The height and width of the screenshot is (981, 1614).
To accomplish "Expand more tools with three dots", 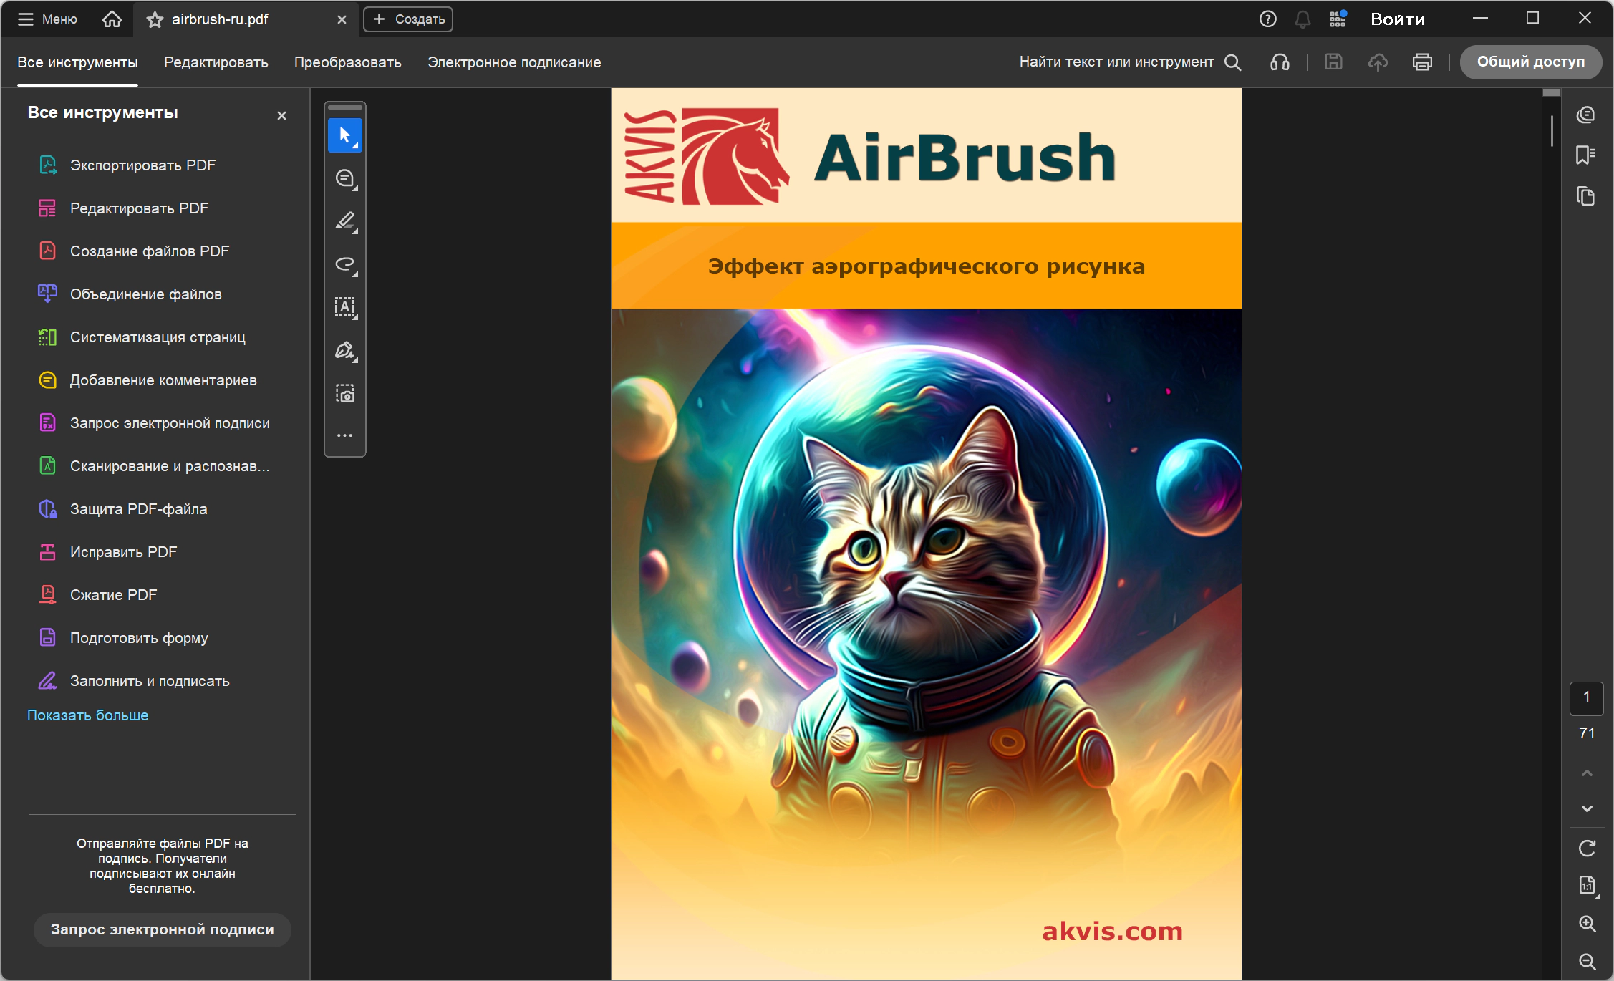I will (x=345, y=435).
